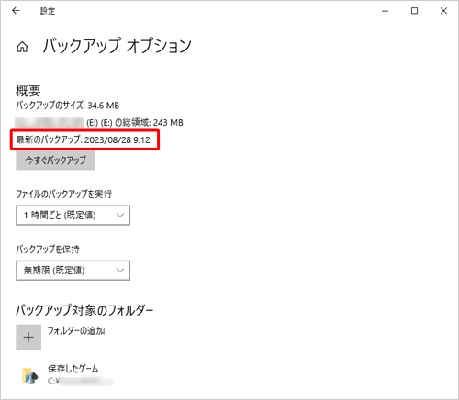
Task: Open the 1 時間ごと (既定値) frequency dropdown
Action: tap(73, 216)
